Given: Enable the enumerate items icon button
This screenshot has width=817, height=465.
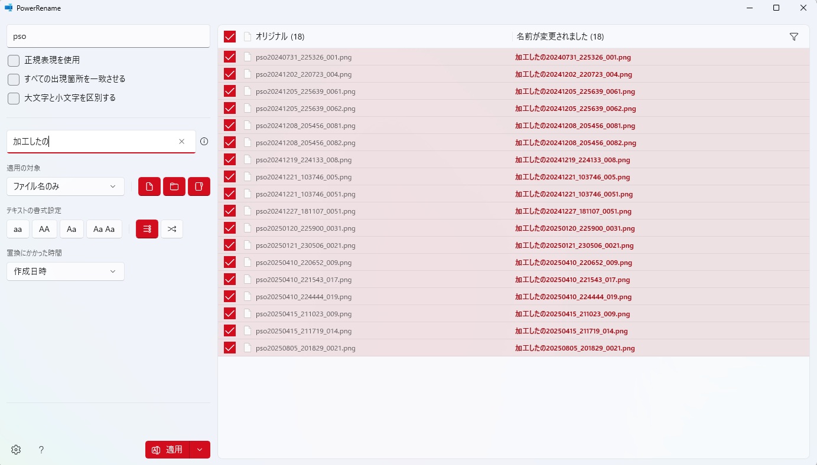Looking at the screenshot, I should 147,229.
